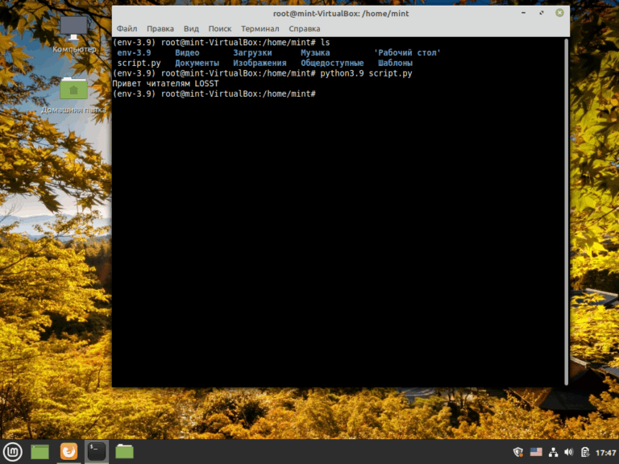619x464 pixels.
Task: Click the show desktop icon in the panel
Action: (x=39, y=452)
